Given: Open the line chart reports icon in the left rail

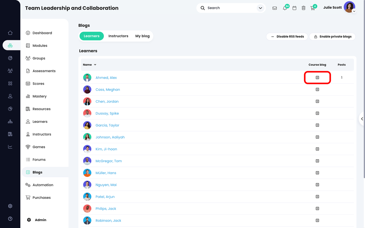Looking at the screenshot, I should click(10, 147).
